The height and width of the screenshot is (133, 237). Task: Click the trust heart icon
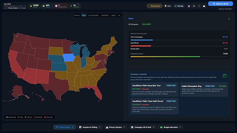pos(44,6)
